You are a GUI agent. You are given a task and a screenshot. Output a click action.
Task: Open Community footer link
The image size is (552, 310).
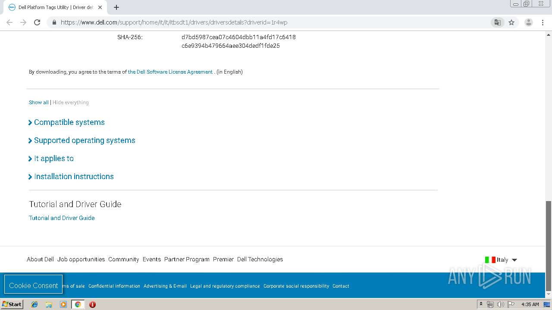click(x=124, y=259)
